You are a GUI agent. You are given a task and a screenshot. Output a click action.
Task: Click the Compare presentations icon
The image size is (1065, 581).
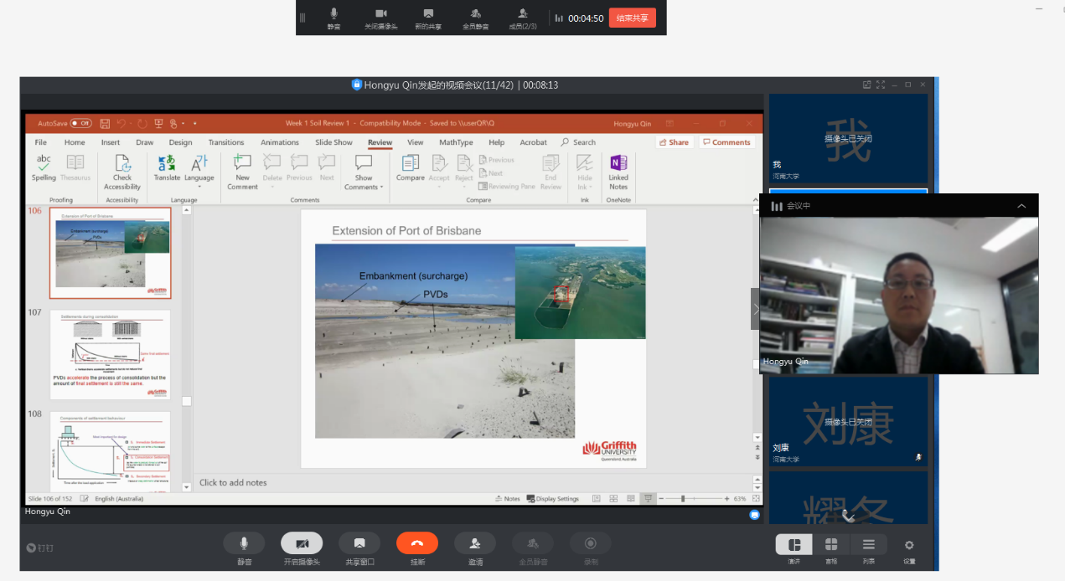(411, 167)
